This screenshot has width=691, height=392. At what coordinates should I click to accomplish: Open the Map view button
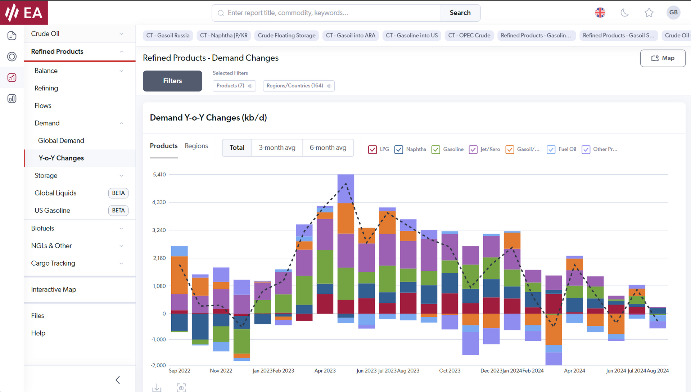663,58
